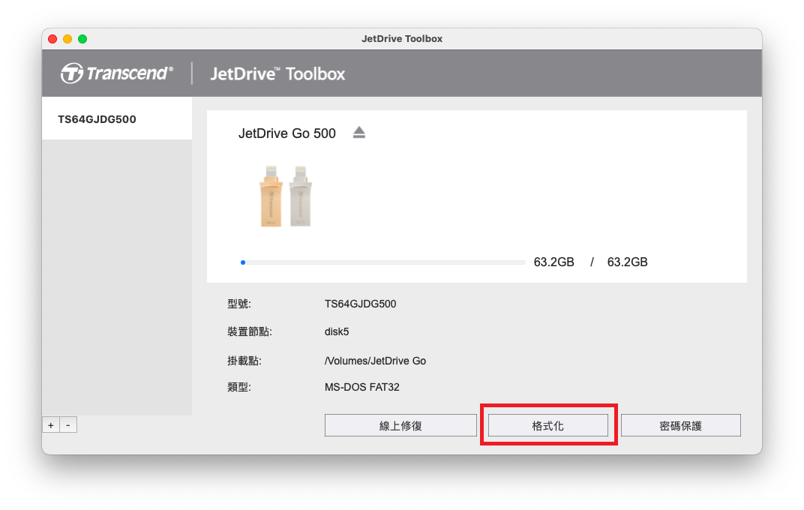The height and width of the screenshot is (510, 804).
Task: Click the model value TS64GJDG500 under 型號
Action: 361,304
